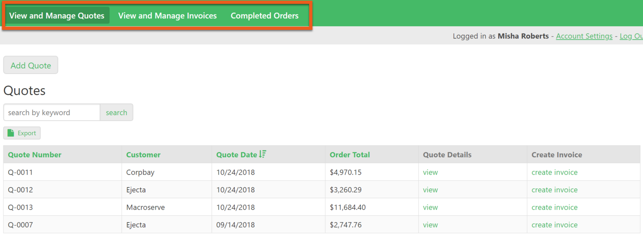Screen dimensions: 643x241
Task: Create invoice for Corpbay quote Q-0011
Action: tap(554, 173)
